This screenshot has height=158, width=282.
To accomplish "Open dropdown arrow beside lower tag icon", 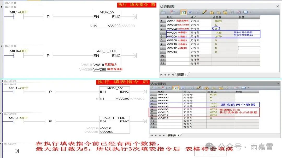I will [x=248, y=88].
